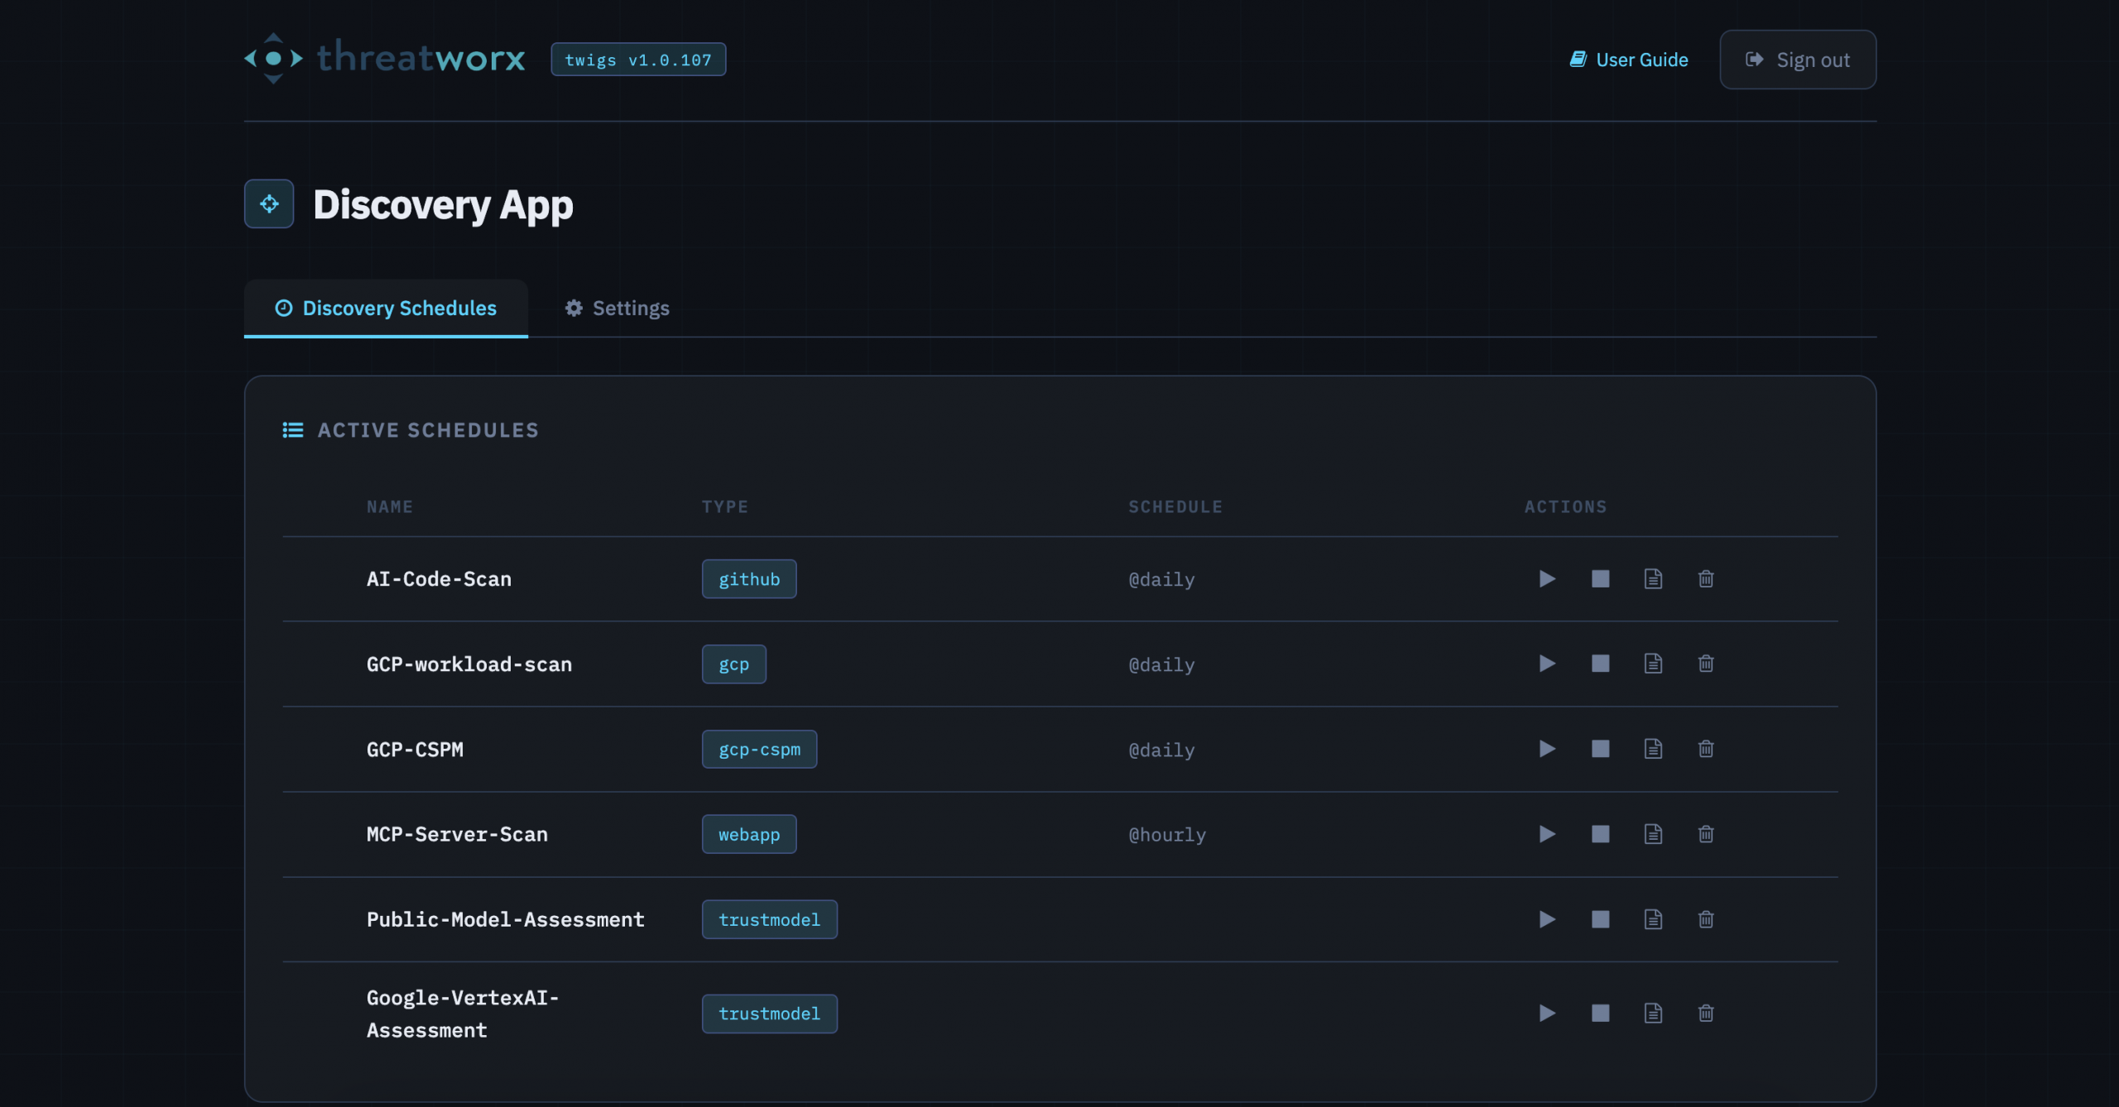Start the Public-Model-Assessment scan
The height and width of the screenshot is (1107, 2119).
(x=1546, y=919)
